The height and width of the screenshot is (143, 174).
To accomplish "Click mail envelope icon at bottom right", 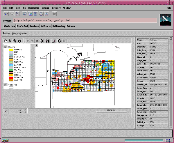I will (168, 140).
